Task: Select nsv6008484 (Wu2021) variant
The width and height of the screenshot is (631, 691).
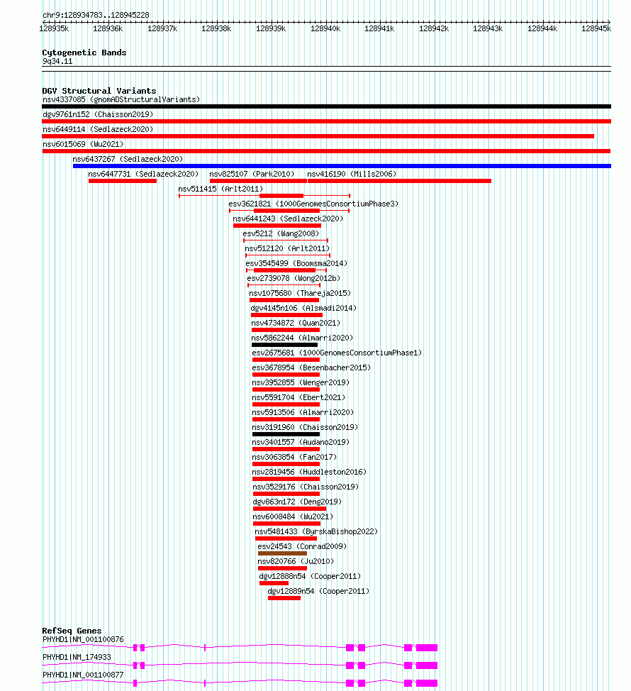Action: (x=292, y=517)
